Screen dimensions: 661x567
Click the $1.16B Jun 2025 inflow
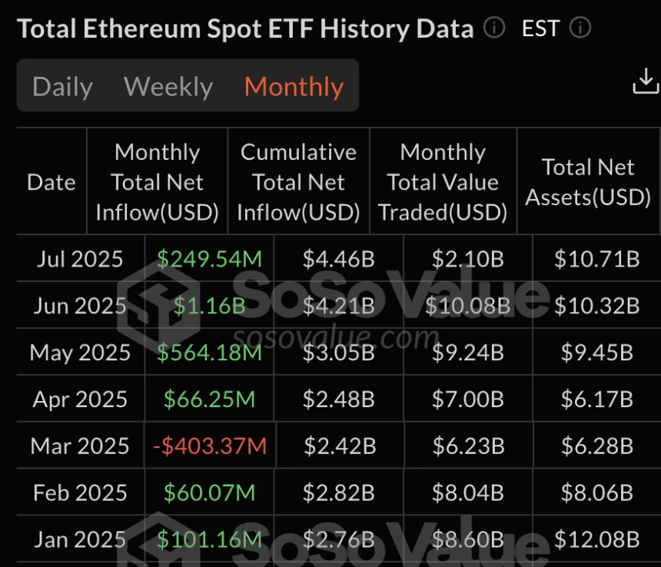pos(209,306)
